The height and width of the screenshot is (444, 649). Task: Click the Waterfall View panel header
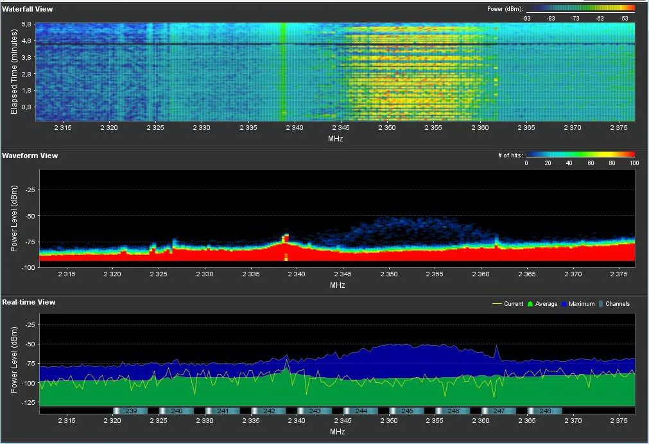(28, 9)
